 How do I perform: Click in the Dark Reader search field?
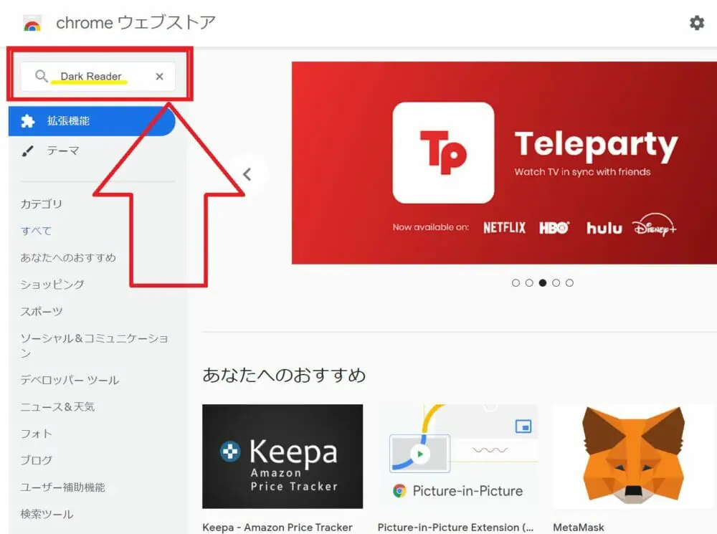pyautogui.click(x=98, y=77)
